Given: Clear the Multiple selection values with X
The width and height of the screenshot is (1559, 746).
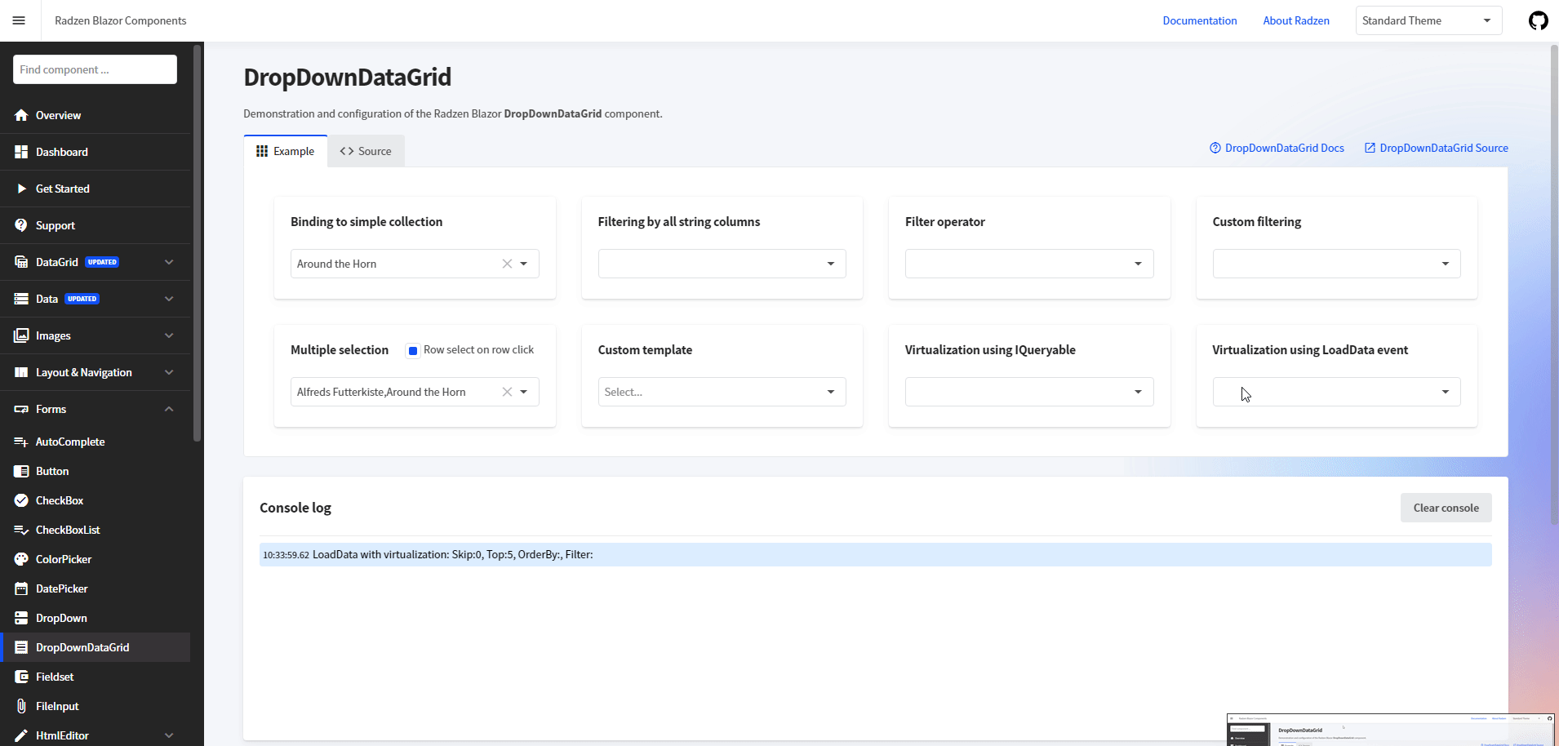Looking at the screenshot, I should [506, 392].
